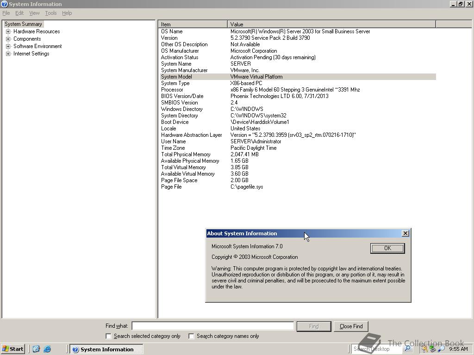Expand the Internet Settings node
This screenshot has height=355, width=474.
(x=8, y=54)
